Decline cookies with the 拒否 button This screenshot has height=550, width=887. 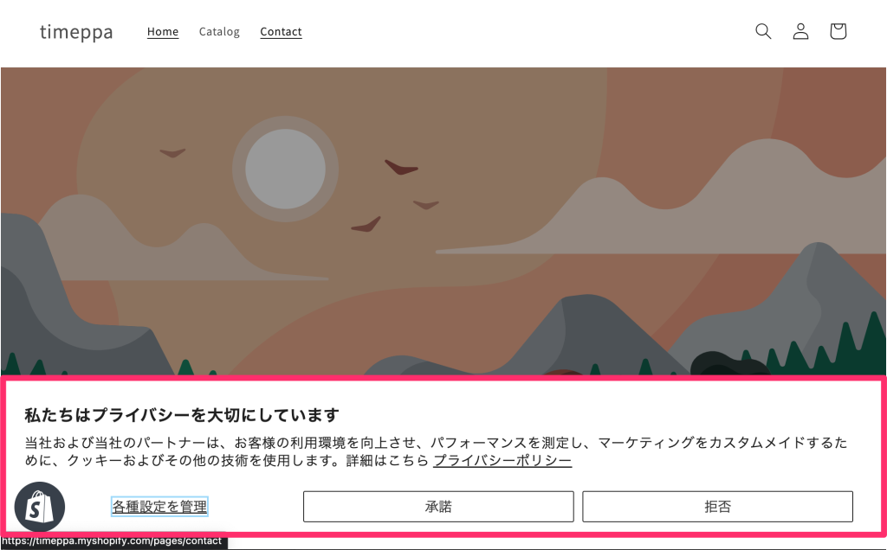pyautogui.click(x=717, y=506)
